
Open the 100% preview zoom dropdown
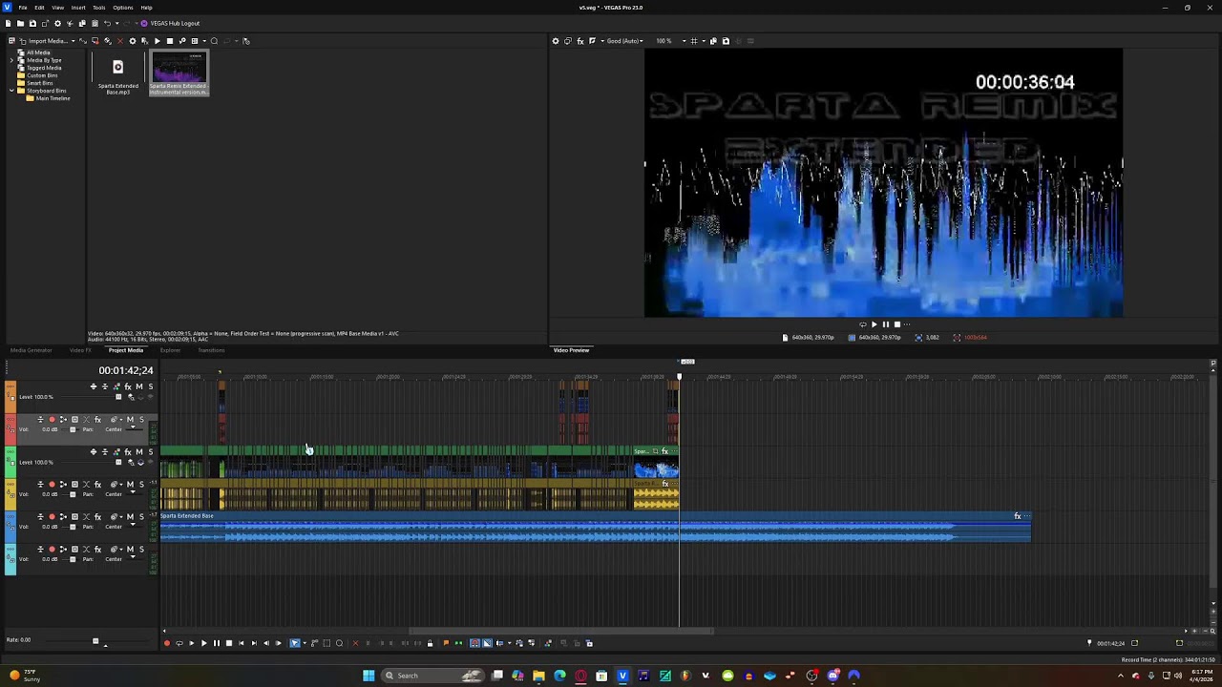[x=668, y=41]
